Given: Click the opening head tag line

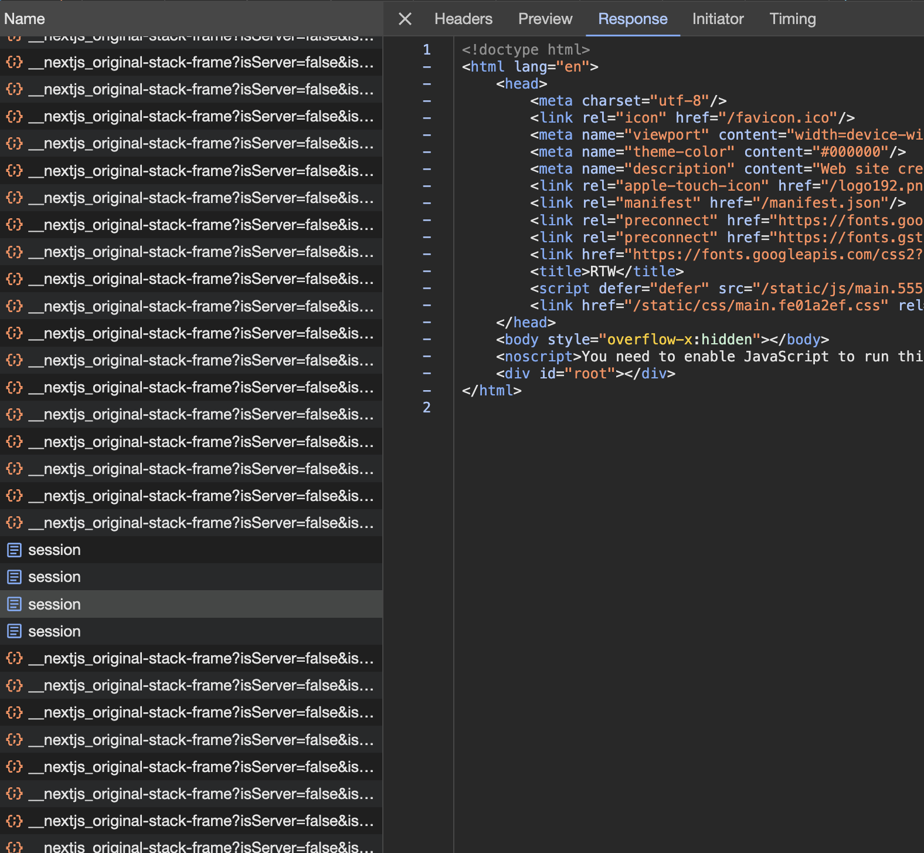Looking at the screenshot, I should coord(522,84).
